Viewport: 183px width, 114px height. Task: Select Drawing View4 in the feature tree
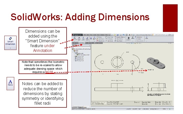pyautogui.click(x=79, y=61)
